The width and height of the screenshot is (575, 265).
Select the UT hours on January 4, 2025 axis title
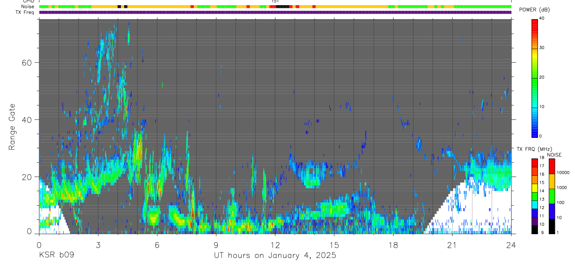[275, 256]
